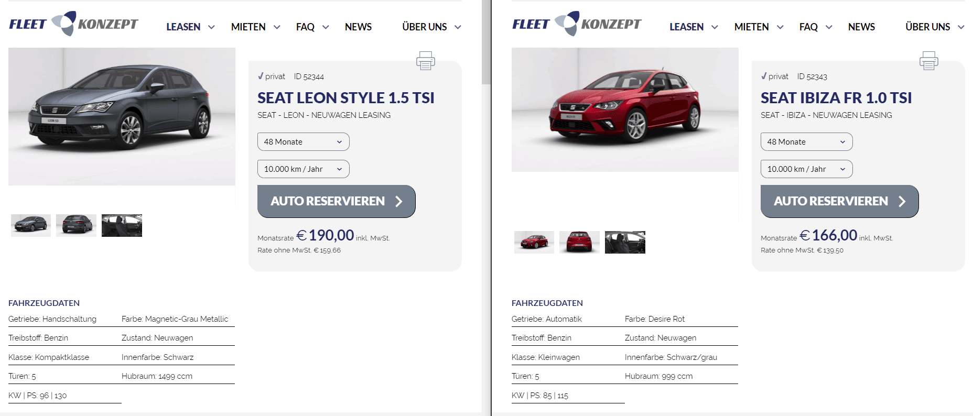
Task: Expand FAQ menu chevron in left page
Action: tap(326, 27)
